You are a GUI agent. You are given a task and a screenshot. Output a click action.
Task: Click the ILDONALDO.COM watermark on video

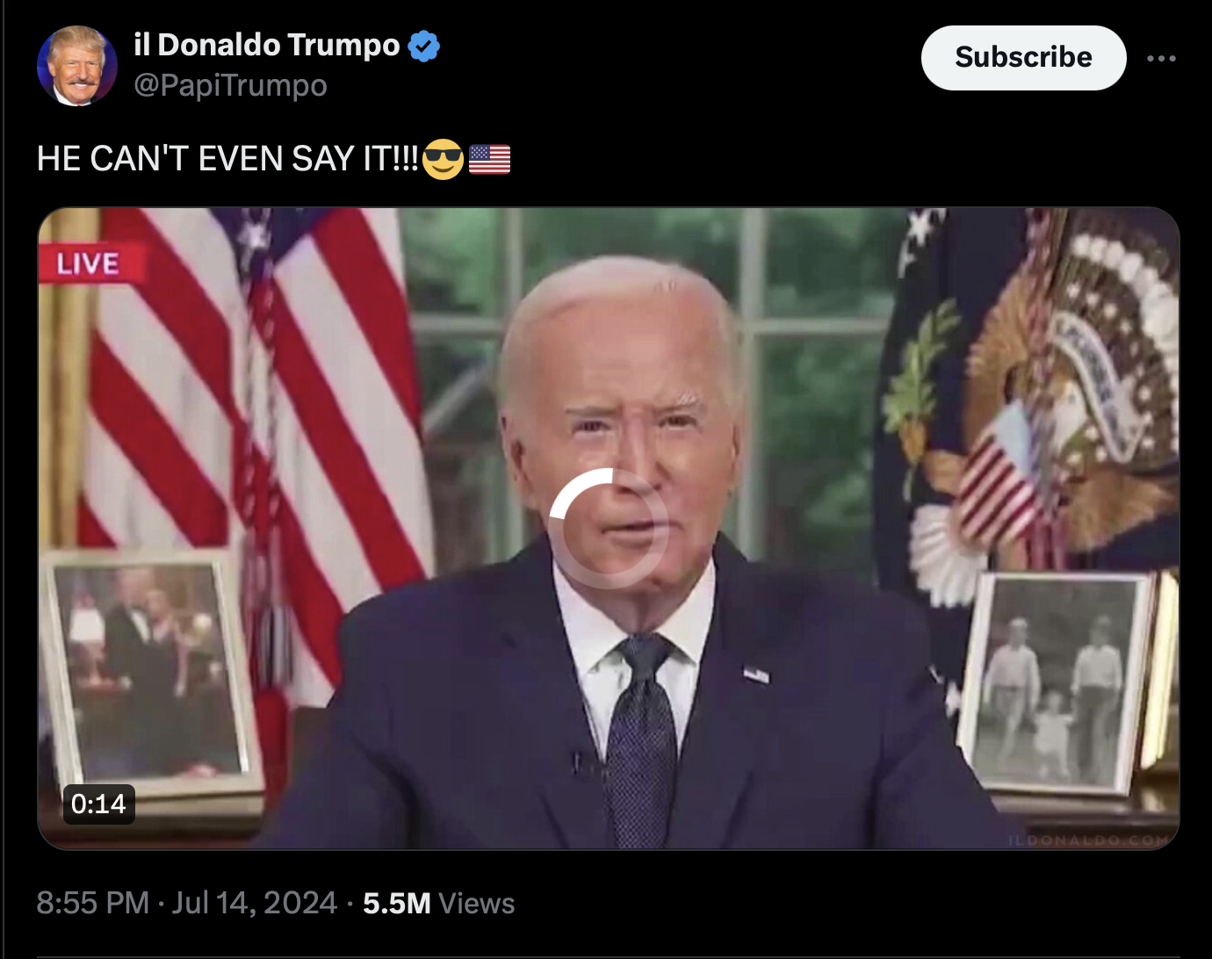point(1088,840)
